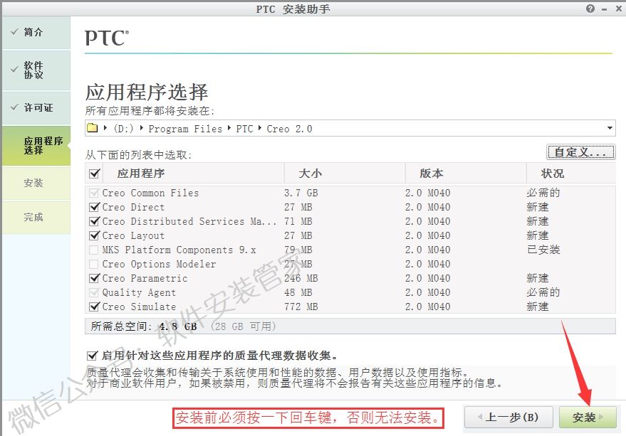Uncheck the Creo Direct checkbox
The height and width of the screenshot is (436, 626).
tap(94, 207)
